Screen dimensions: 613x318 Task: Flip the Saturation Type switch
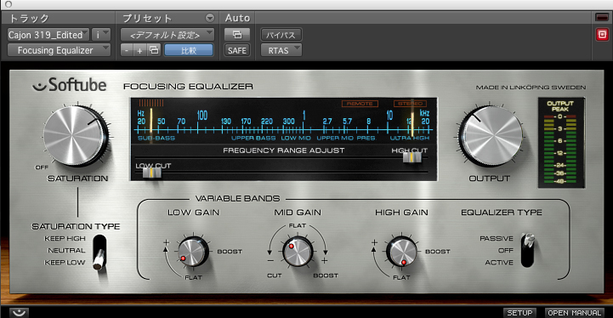pos(99,253)
